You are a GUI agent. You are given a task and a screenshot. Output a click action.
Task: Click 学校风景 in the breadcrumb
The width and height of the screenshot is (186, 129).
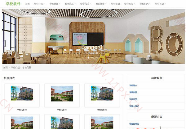point(27,68)
